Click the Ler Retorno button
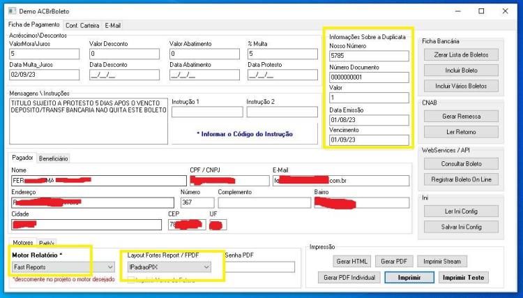Image resolution: width=523 pixels, height=298 pixels. 461,132
